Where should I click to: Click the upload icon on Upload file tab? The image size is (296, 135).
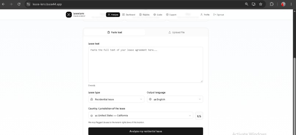[170, 32]
